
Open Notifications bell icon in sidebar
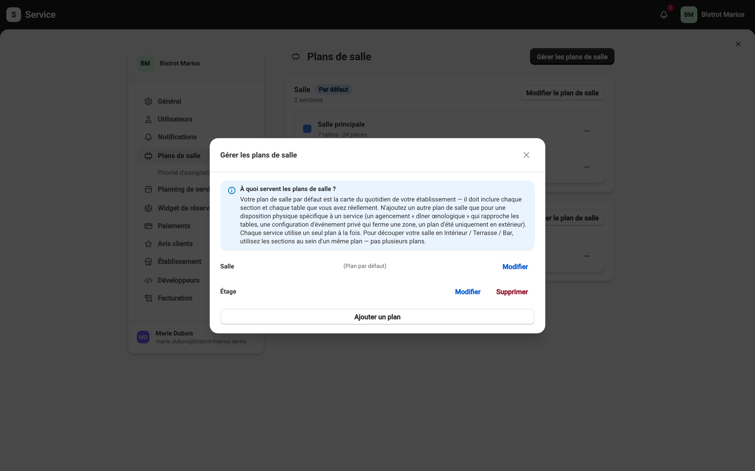tap(148, 137)
